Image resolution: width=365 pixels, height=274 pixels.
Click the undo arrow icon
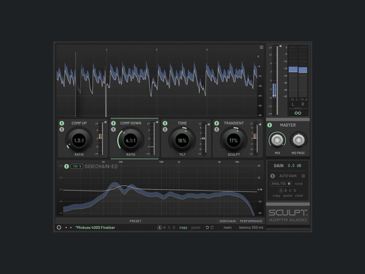click(x=207, y=228)
